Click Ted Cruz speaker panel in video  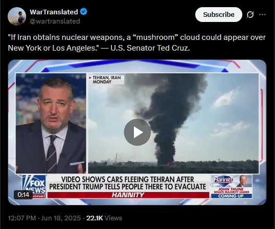tap(51, 123)
